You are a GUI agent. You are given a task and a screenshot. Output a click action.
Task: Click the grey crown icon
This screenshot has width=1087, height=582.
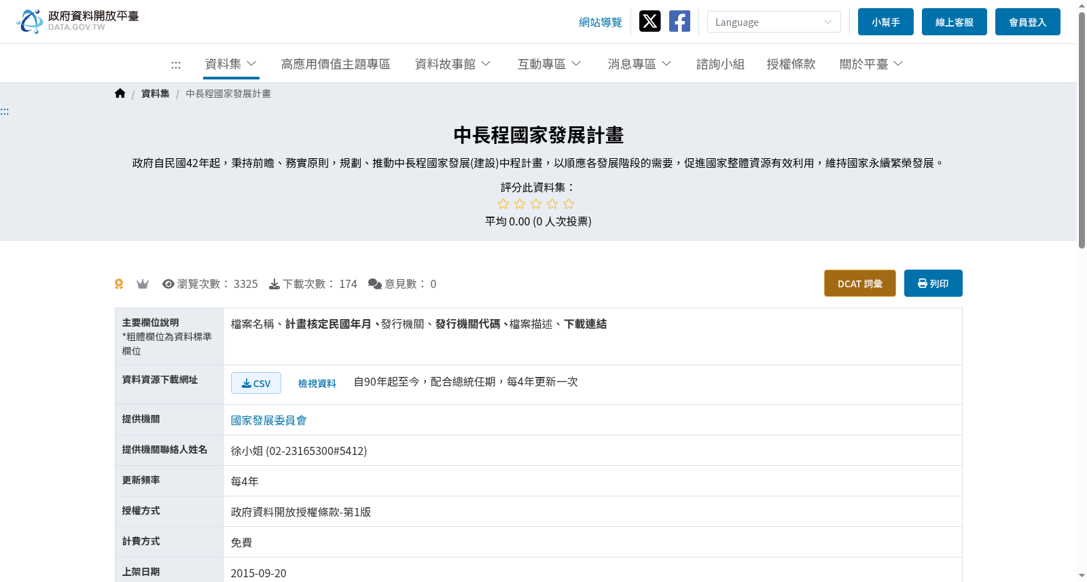(x=143, y=284)
